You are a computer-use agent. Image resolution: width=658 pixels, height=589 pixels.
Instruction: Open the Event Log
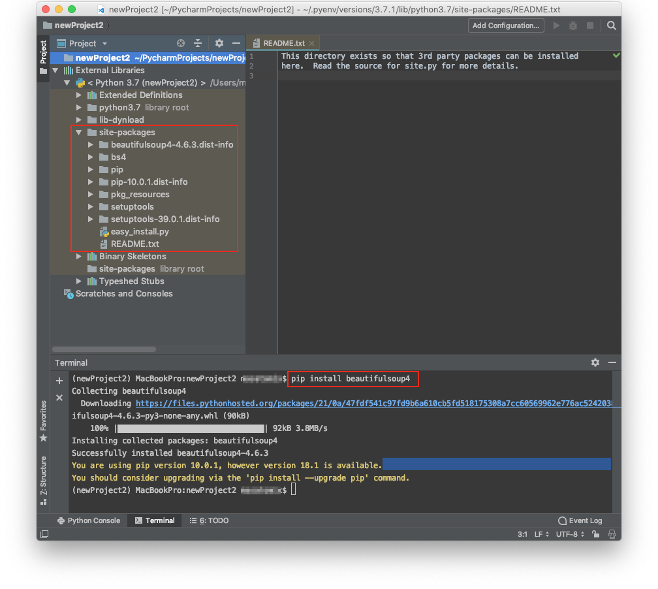(580, 520)
